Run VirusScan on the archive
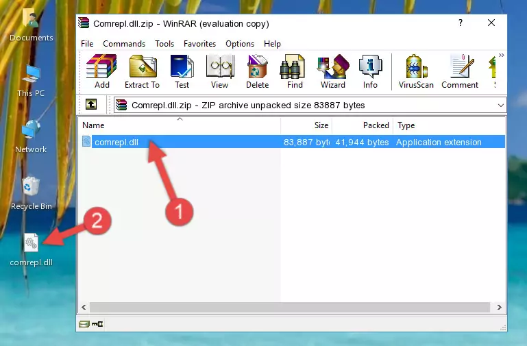The width and height of the screenshot is (527, 346). pos(416,71)
